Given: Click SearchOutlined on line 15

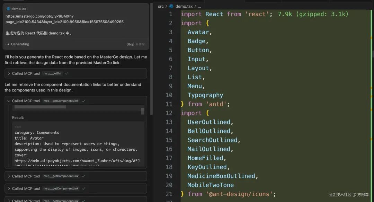Looking at the screenshot, I should 213,140.
